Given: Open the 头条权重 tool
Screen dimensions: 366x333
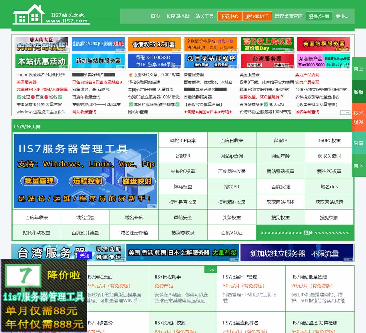Looking at the screenshot, I should coord(232,217).
